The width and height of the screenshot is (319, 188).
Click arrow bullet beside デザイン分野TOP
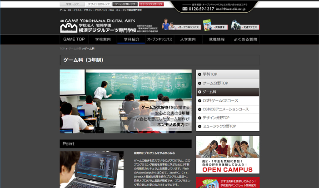(x=199, y=118)
